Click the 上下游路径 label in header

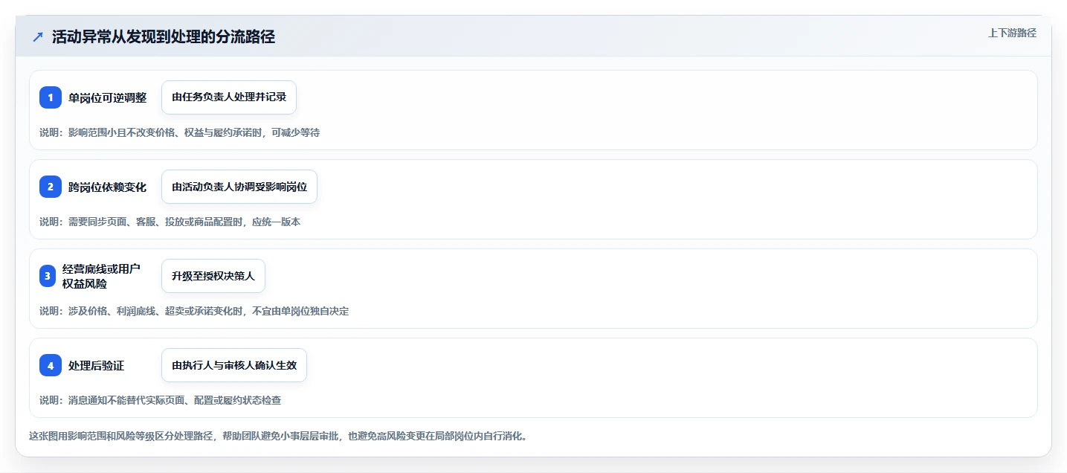pyautogui.click(x=1012, y=33)
